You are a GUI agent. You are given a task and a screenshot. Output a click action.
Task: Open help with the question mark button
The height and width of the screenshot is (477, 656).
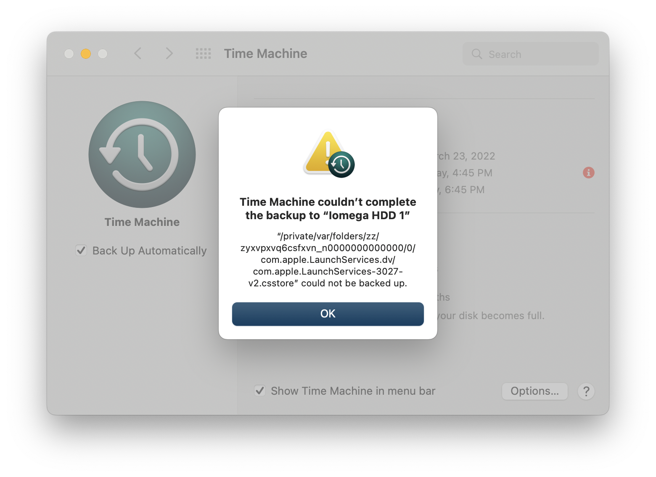click(586, 391)
